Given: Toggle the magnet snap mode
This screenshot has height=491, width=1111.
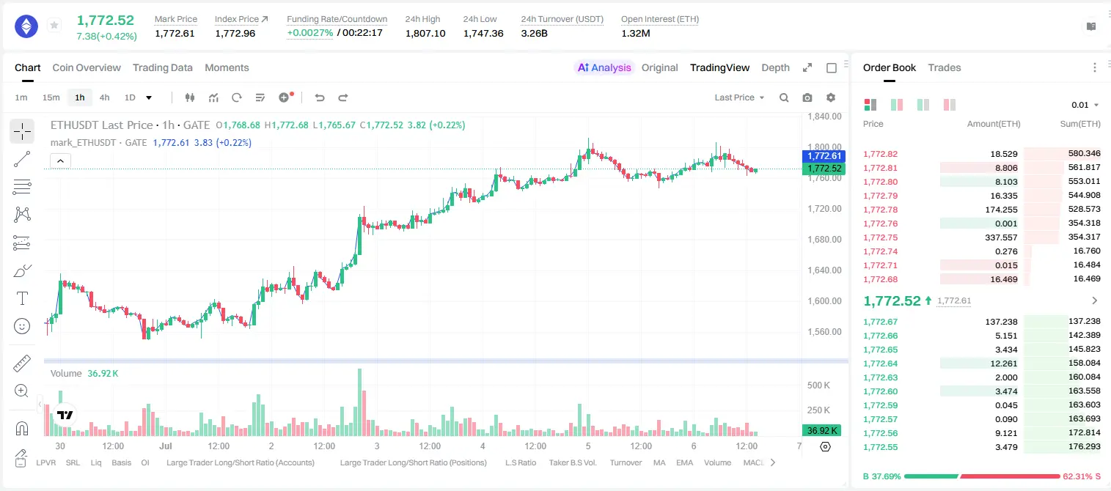Looking at the screenshot, I should pyautogui.click(x=22, y=429).
